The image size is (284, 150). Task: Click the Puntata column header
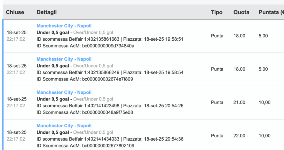pyautogui.click(x=271, y=12)
